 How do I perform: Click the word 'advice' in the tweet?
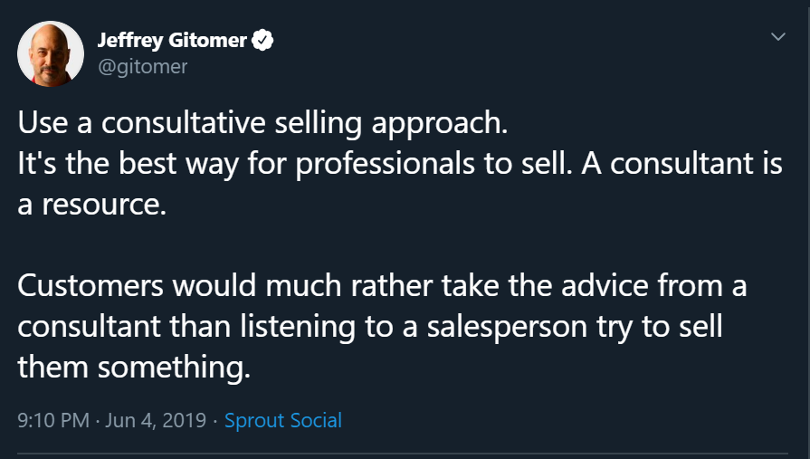pyautogui.click(x=605, y=286)
